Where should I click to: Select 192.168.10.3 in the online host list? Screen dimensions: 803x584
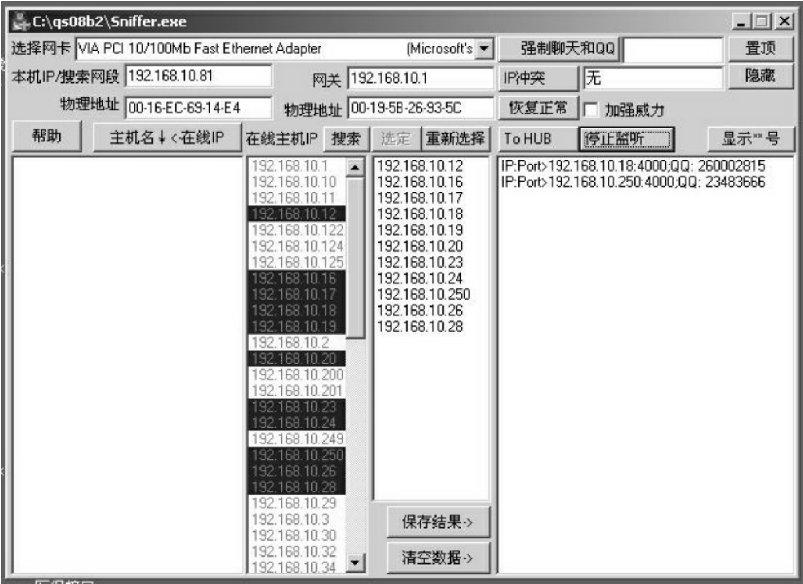point(297,519)
